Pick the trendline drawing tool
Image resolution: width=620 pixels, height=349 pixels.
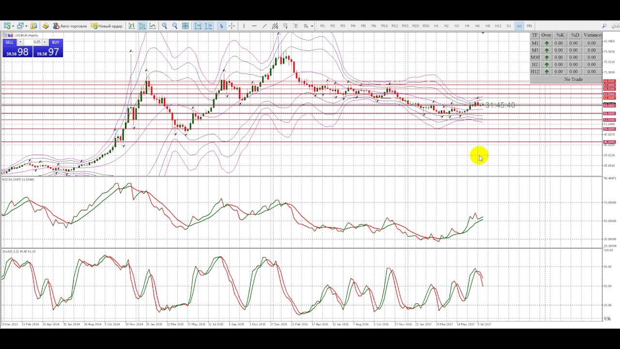(264, 26)
